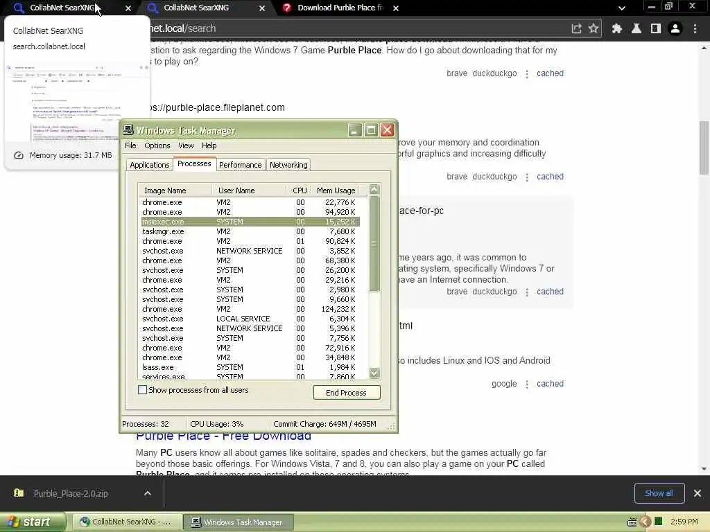Switch to the Applications tab

click(x=150, y=165)
